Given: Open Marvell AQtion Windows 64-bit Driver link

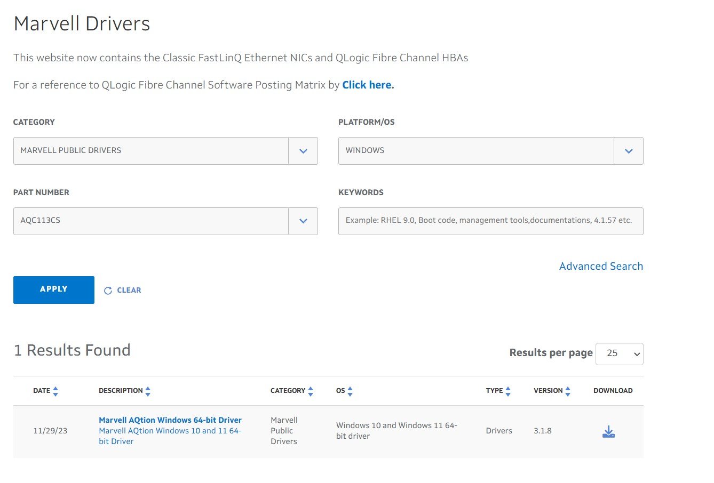Looking at the screenshot, I should pyautogui.click(x=170, y=420).
